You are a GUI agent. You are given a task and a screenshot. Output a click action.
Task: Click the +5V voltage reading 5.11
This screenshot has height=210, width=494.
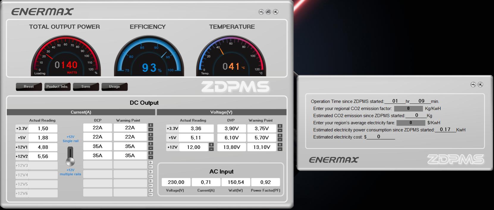pos(196,138)
